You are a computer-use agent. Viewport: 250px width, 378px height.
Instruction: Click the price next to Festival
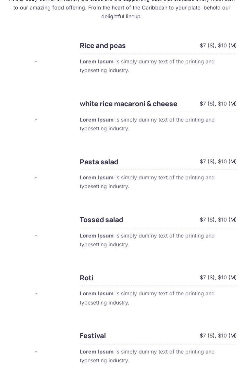pos(218,336)
